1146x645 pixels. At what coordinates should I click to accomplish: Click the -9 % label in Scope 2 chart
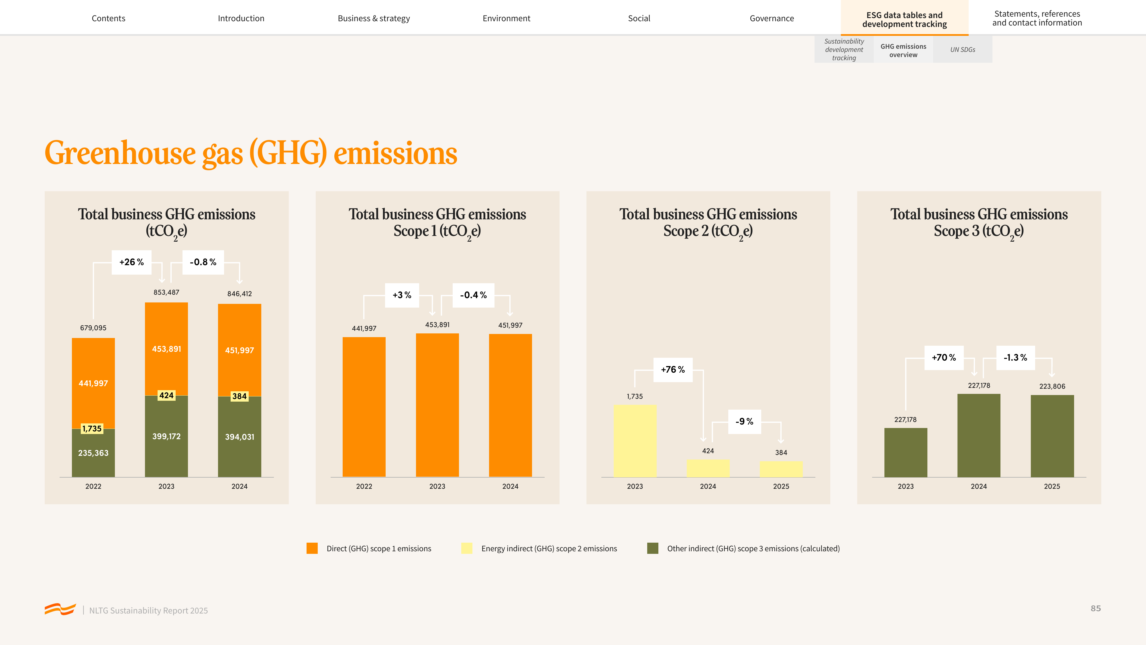click(x=744, y=421)
